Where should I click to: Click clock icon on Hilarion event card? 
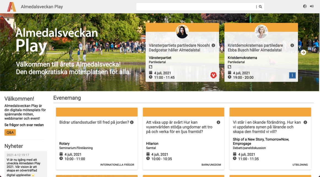[148, 158]
